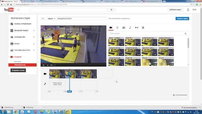Image resolution: width=202 pixels, height=114 pixels.
Task: Pause the preview video
Action: [44, 65]
